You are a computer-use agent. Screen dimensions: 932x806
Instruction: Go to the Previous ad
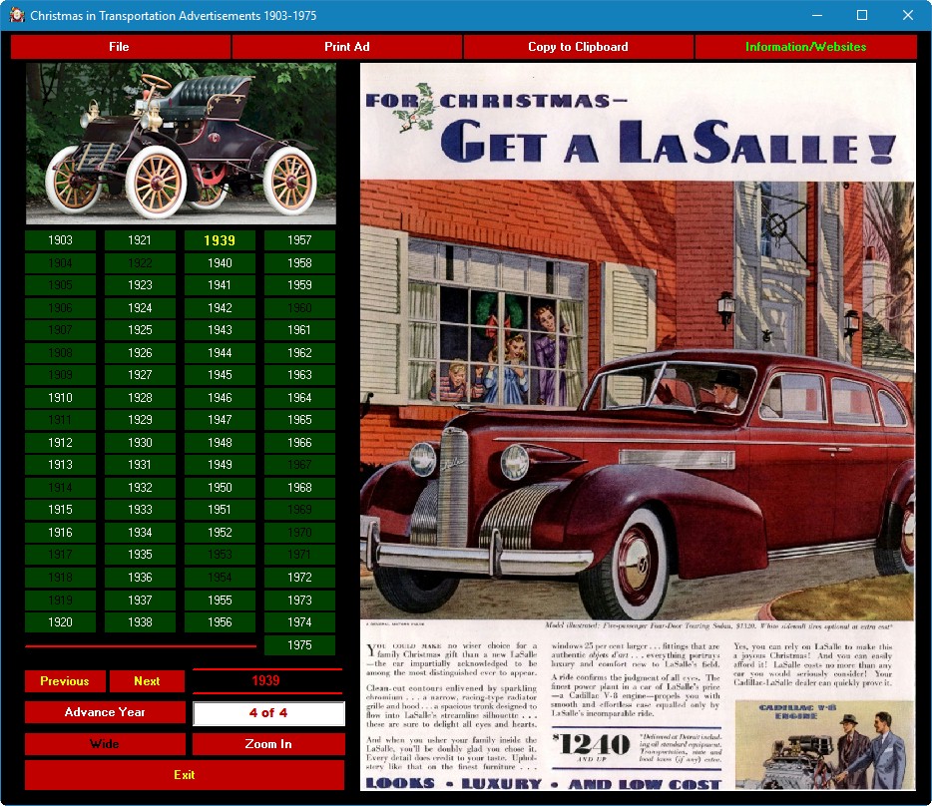(x=65, y=681)
